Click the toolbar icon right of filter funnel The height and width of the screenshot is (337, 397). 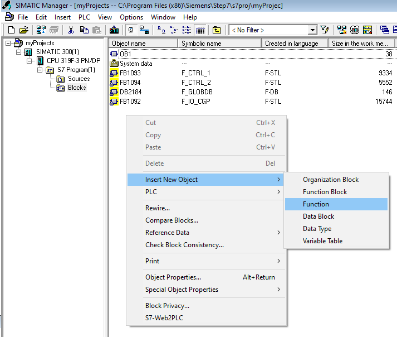pyautogui.click(x=342, y=30)
